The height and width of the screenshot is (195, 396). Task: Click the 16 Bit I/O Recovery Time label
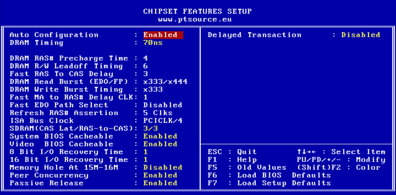pos(69,160)
